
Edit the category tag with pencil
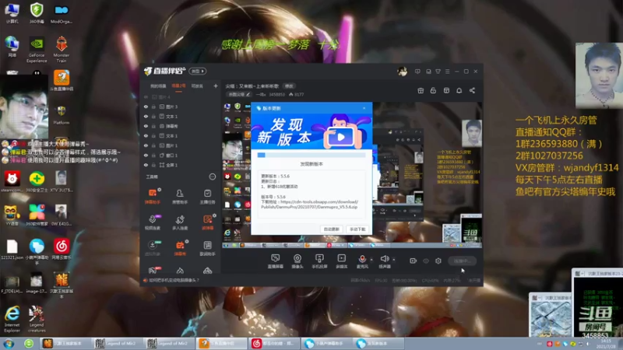coord(239,94)
